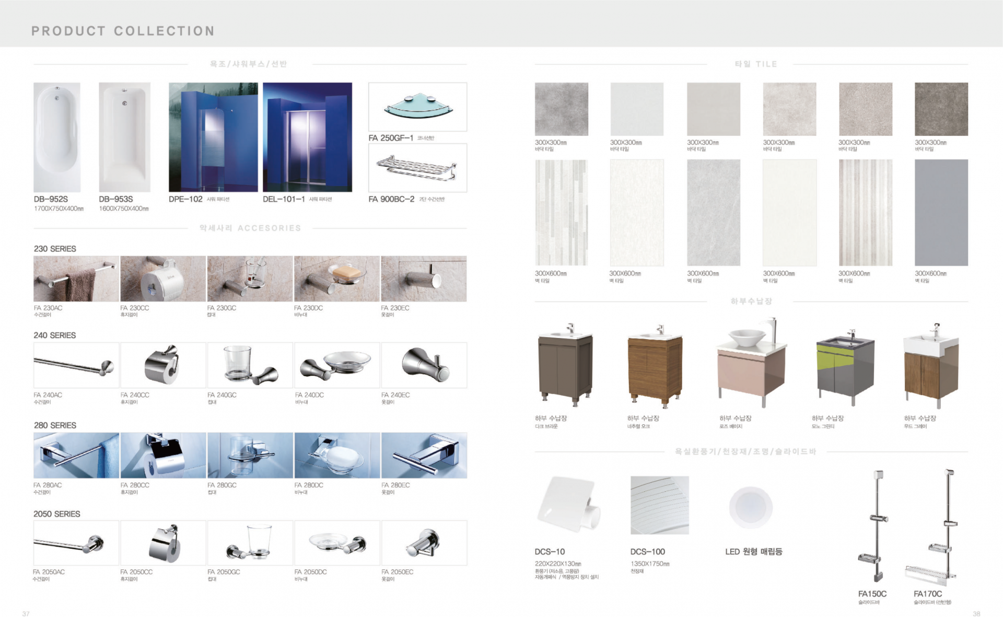Click the FA 240CC tissue holder image
This screenshot has height=638, width=1003.
click(x=163, y=365)
